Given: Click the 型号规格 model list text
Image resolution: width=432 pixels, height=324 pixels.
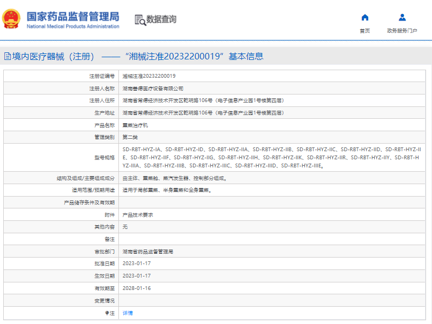Looking at the screenshot, I should click(271, 158).
